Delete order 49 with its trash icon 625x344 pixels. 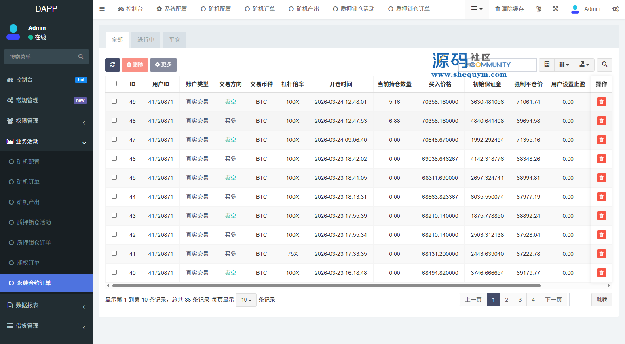point(601,102)
